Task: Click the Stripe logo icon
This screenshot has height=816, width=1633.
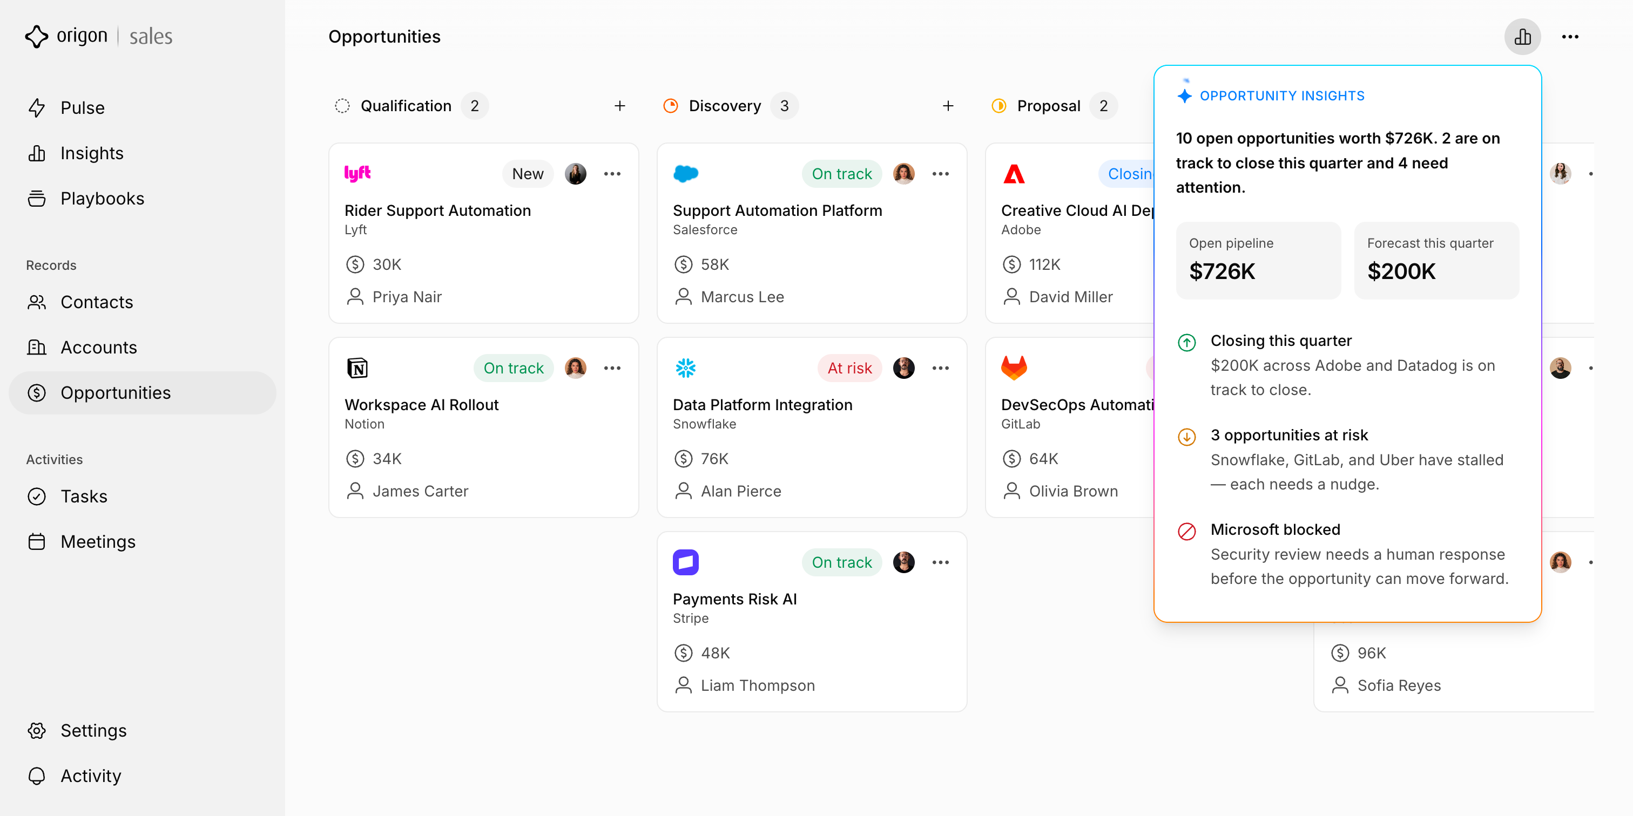Action: [x=686, y=562]
